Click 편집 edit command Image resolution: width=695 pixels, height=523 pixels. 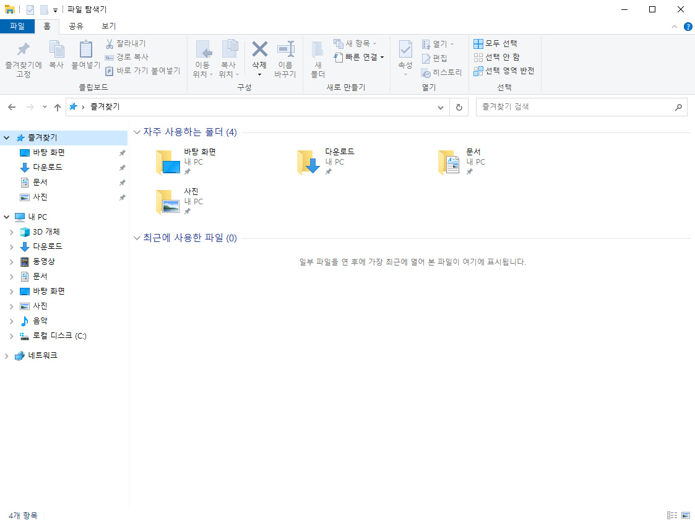tap(434, 58)
